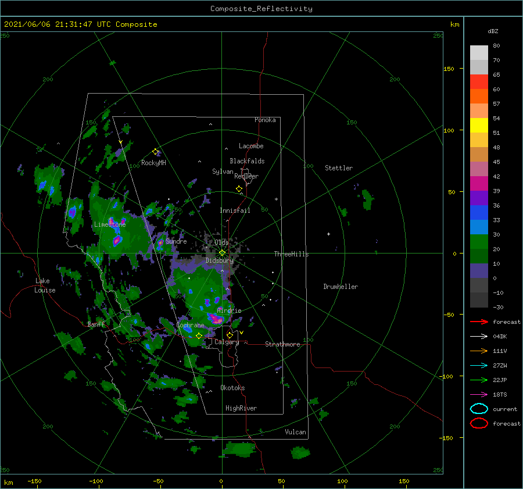Click the ThreeHills city label
523x489 pixels.
(292, 254)
